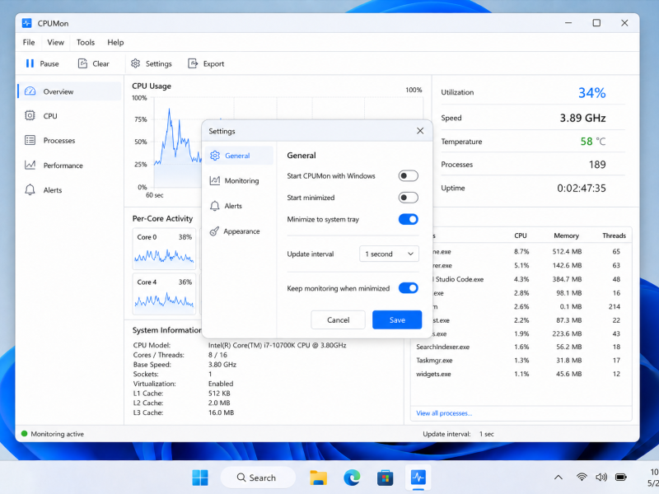Sort by CPU column header

(x=521, y=235)
